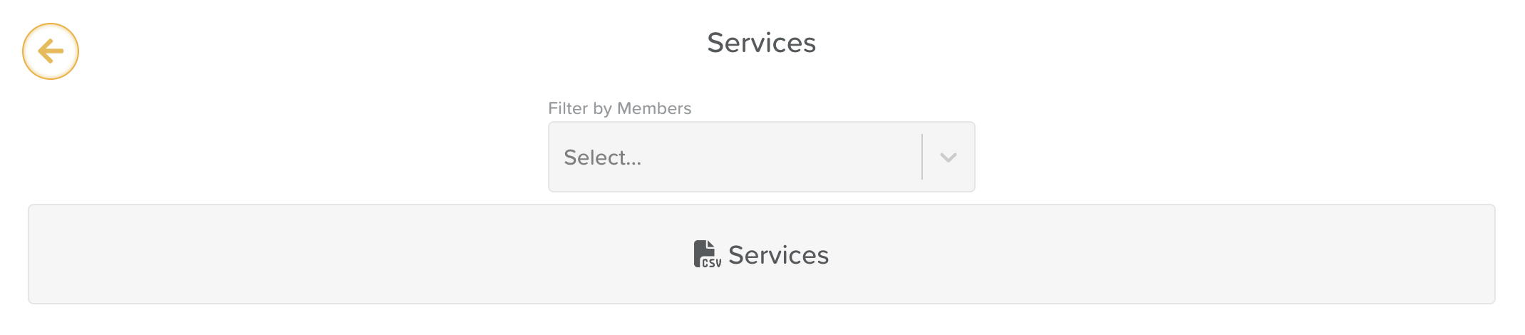
Task: Focus the members select input field
Action: 734,158
